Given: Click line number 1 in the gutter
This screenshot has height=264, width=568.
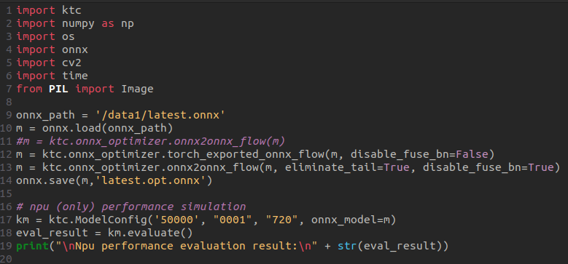Looking at the screenshot, I should (x=9, y=10).
